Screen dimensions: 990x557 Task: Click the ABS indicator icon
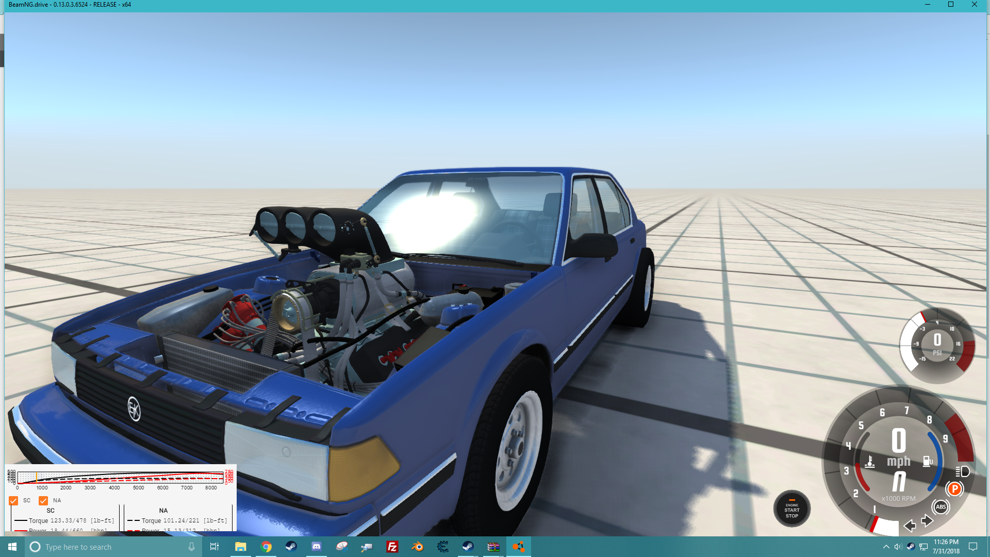coord(940,507)
